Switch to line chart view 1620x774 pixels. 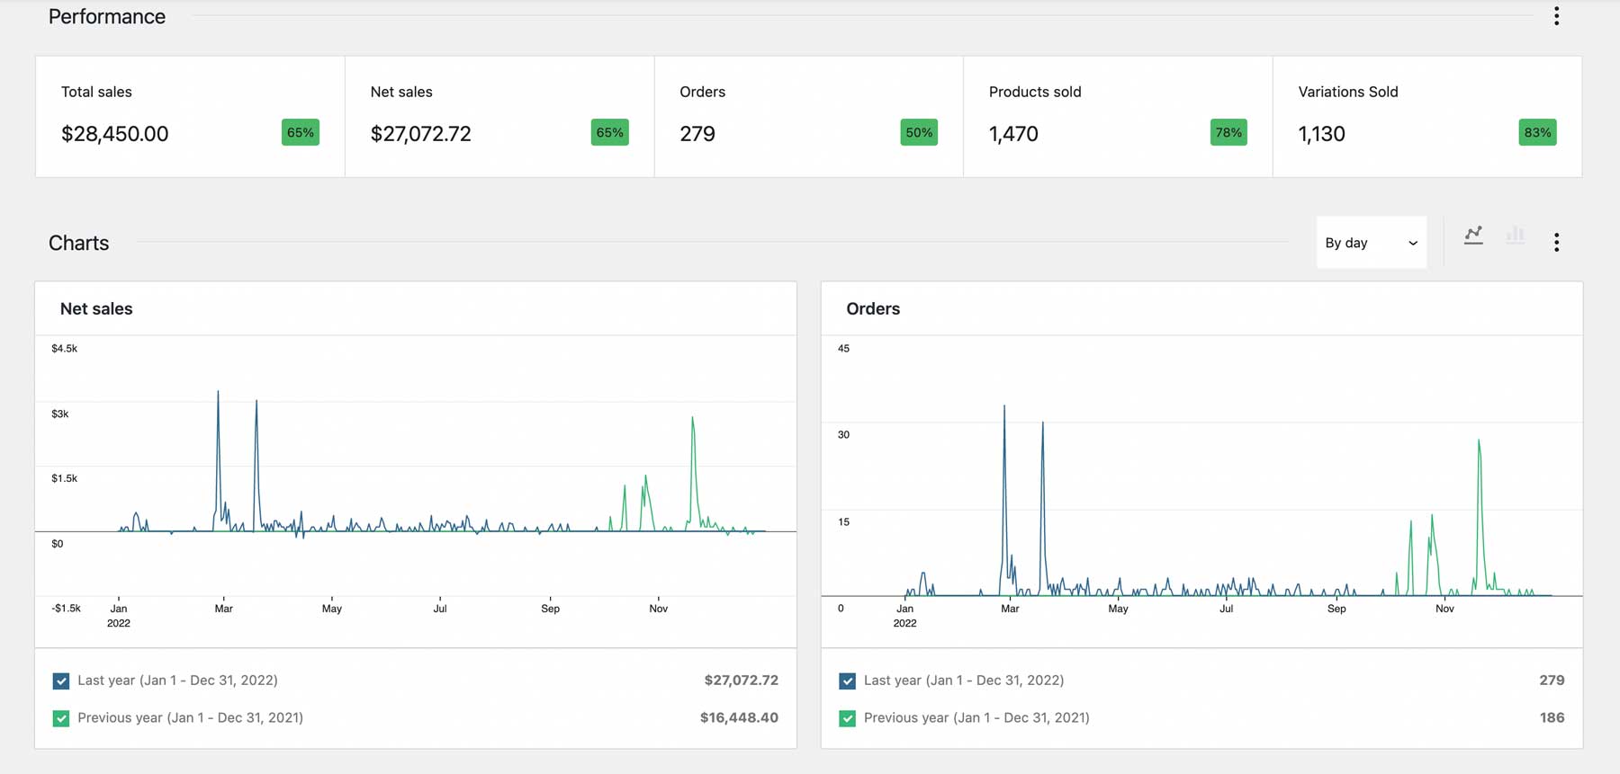point(1473,236)
